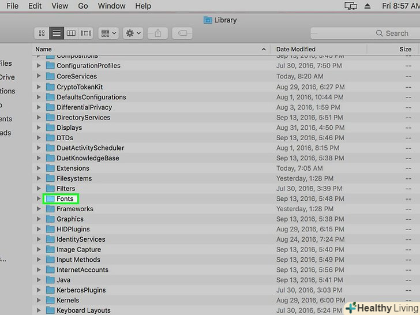Open the Window menu
Screen dimensions: 420x315
pyautogui.click(x=111, y=6)
